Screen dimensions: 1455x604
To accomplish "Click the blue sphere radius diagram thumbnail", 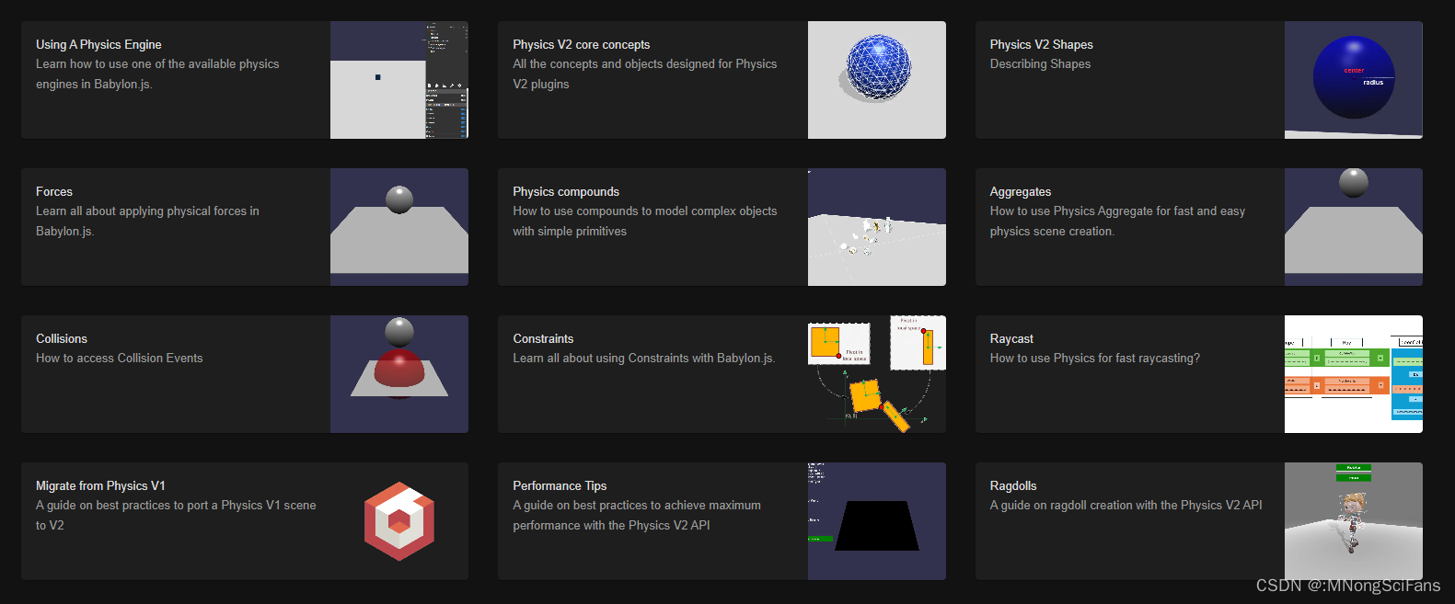I will click(x=1353, y=80).
